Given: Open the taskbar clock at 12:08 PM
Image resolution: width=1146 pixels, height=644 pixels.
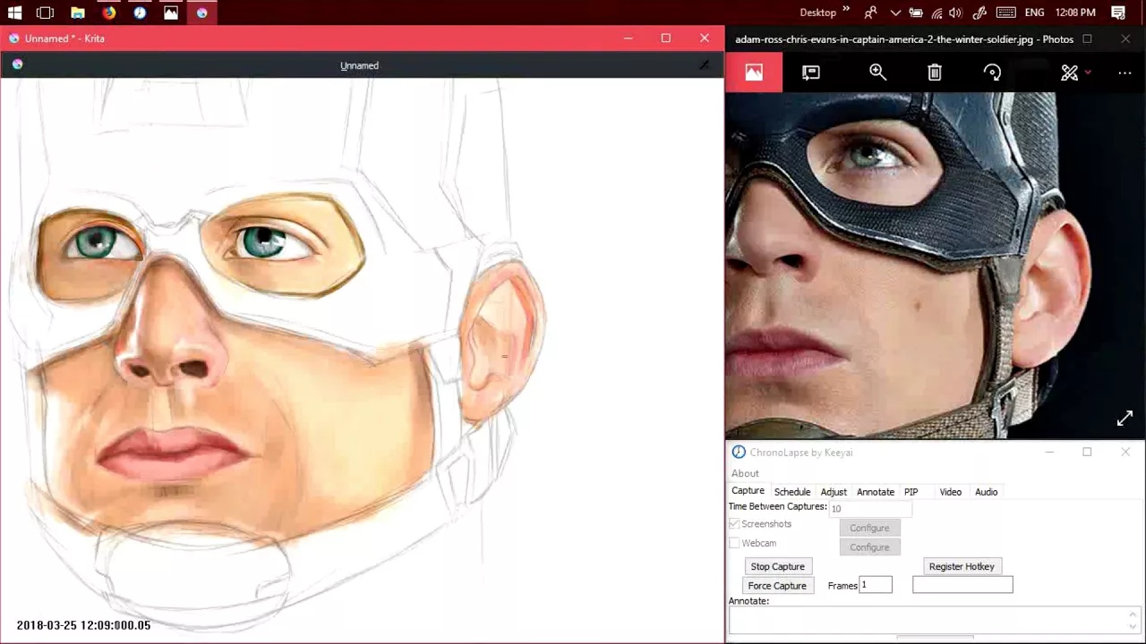Looking at the screenshot, I should click(x=1075, y=13).
